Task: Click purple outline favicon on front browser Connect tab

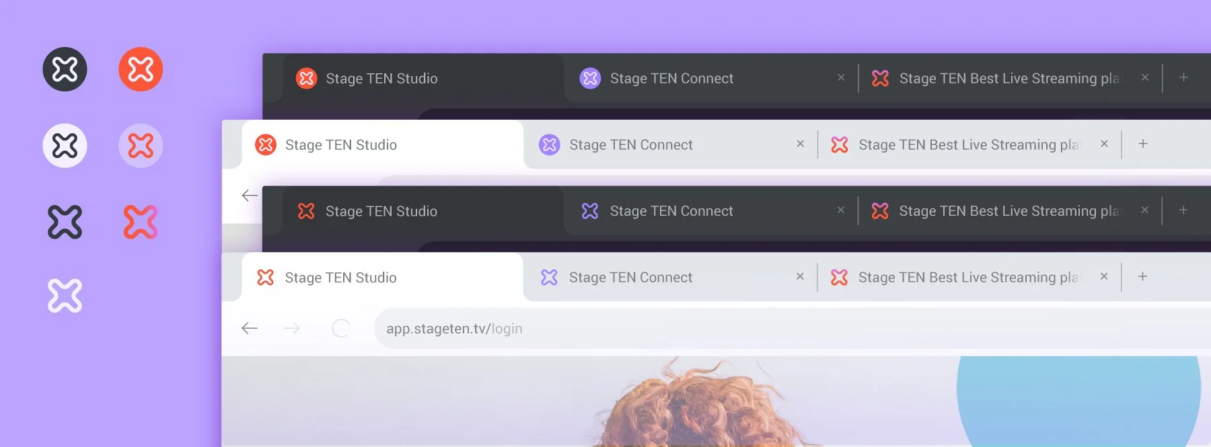Action: click(x=549, y=277)
